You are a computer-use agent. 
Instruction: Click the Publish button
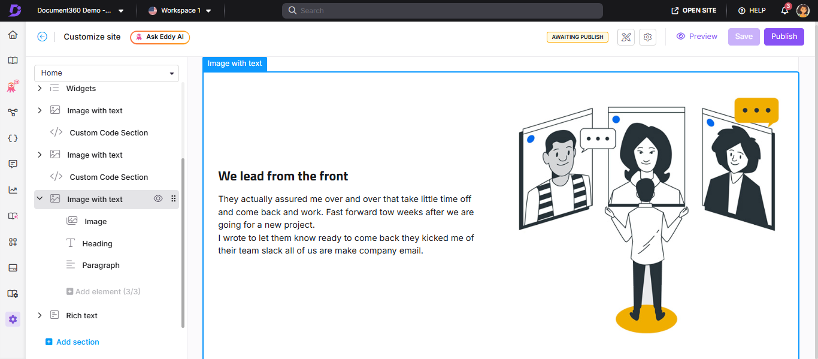(x=784, y=37)
